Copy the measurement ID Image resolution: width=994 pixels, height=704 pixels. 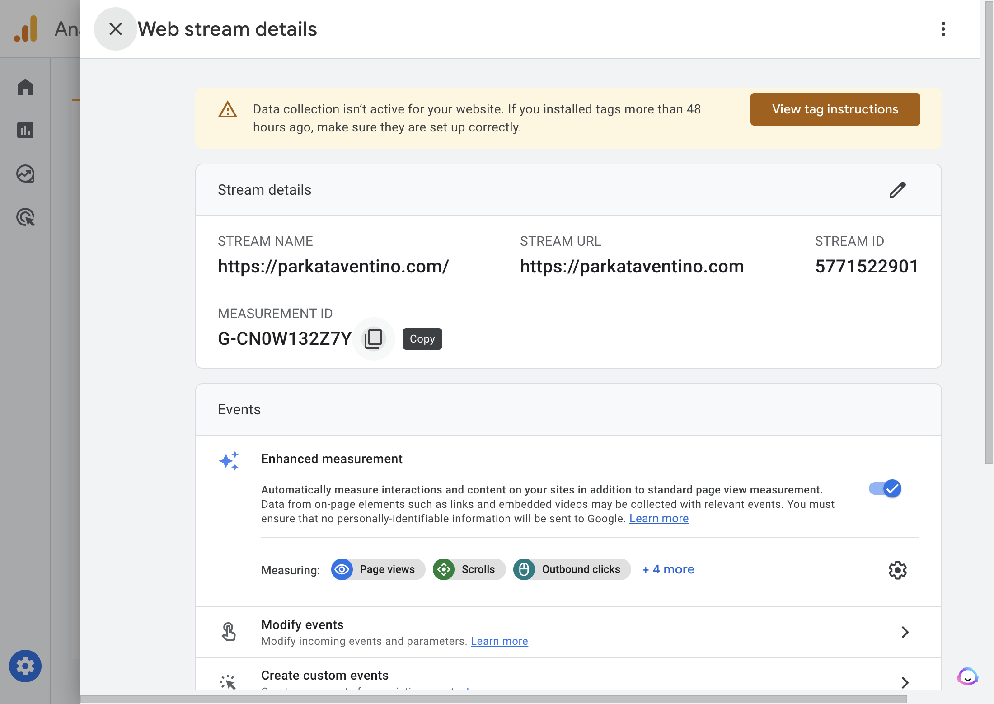click(x=374, y=338)
